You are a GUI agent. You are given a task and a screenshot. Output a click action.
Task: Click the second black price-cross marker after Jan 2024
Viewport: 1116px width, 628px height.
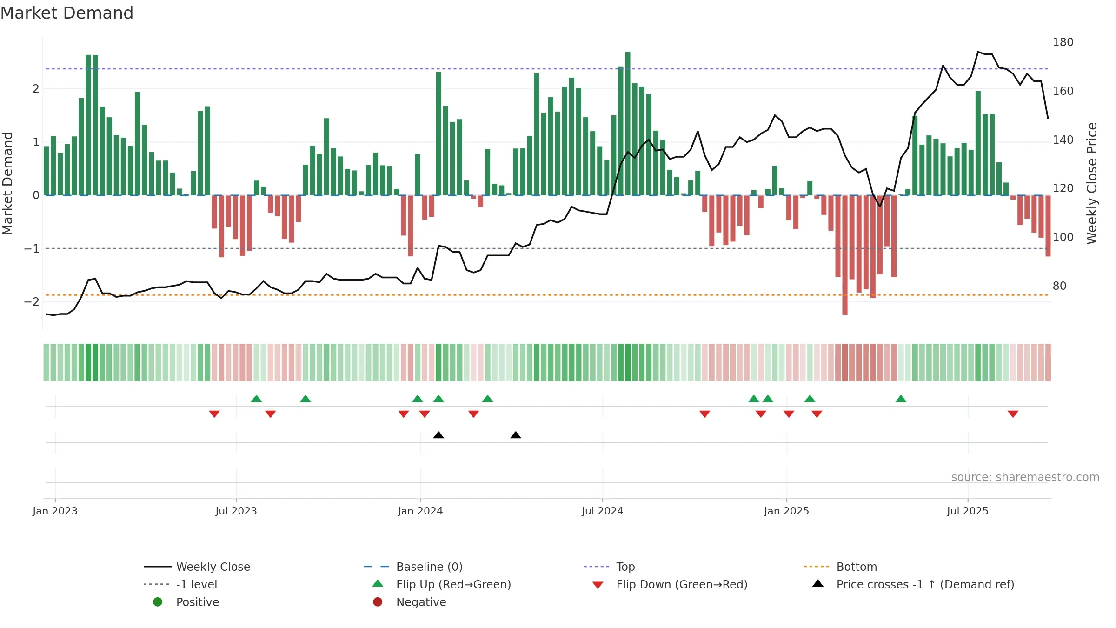coord(516,435)
